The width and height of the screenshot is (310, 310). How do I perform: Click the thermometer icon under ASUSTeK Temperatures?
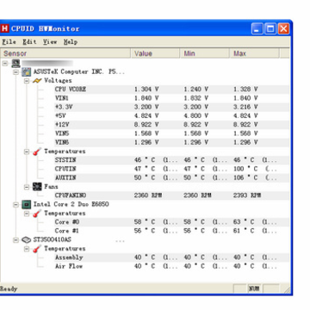coord(37,152)
